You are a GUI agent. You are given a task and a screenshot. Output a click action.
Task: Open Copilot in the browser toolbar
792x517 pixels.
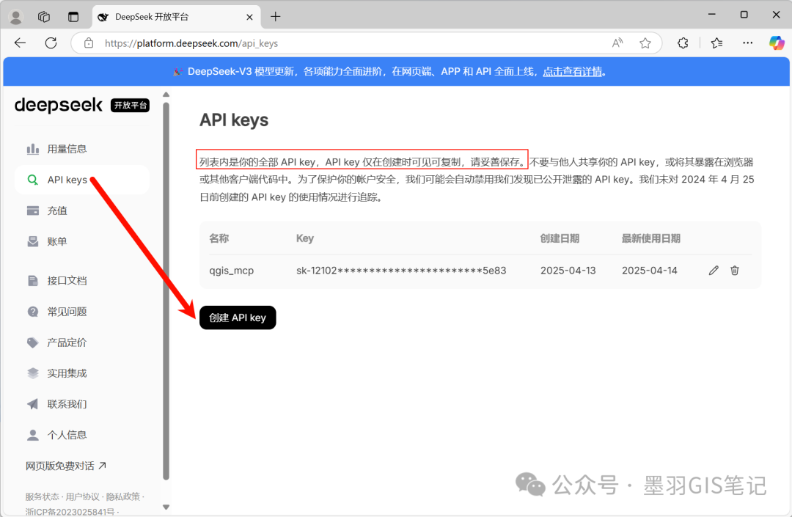click(777, 43)
